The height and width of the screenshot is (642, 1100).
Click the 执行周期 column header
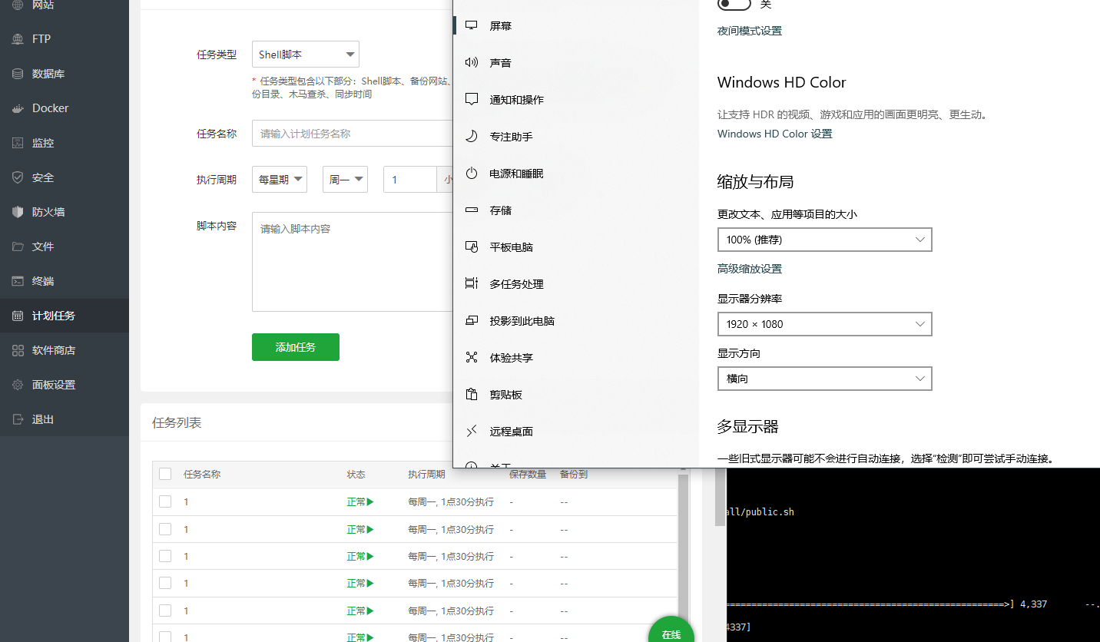(426, 475)
